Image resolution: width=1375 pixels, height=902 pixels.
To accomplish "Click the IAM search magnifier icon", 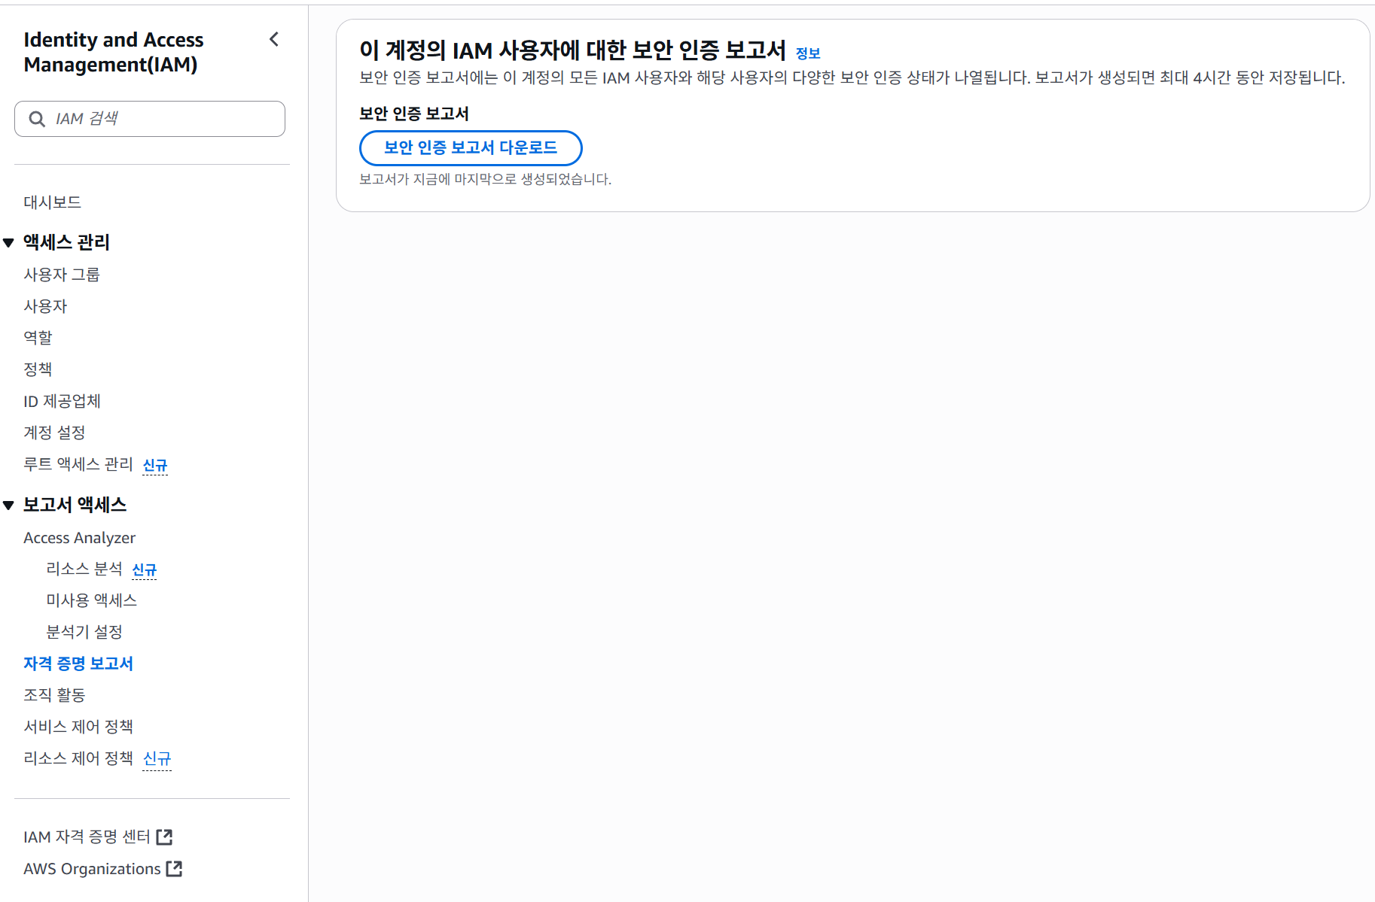I will pos(36,118).
